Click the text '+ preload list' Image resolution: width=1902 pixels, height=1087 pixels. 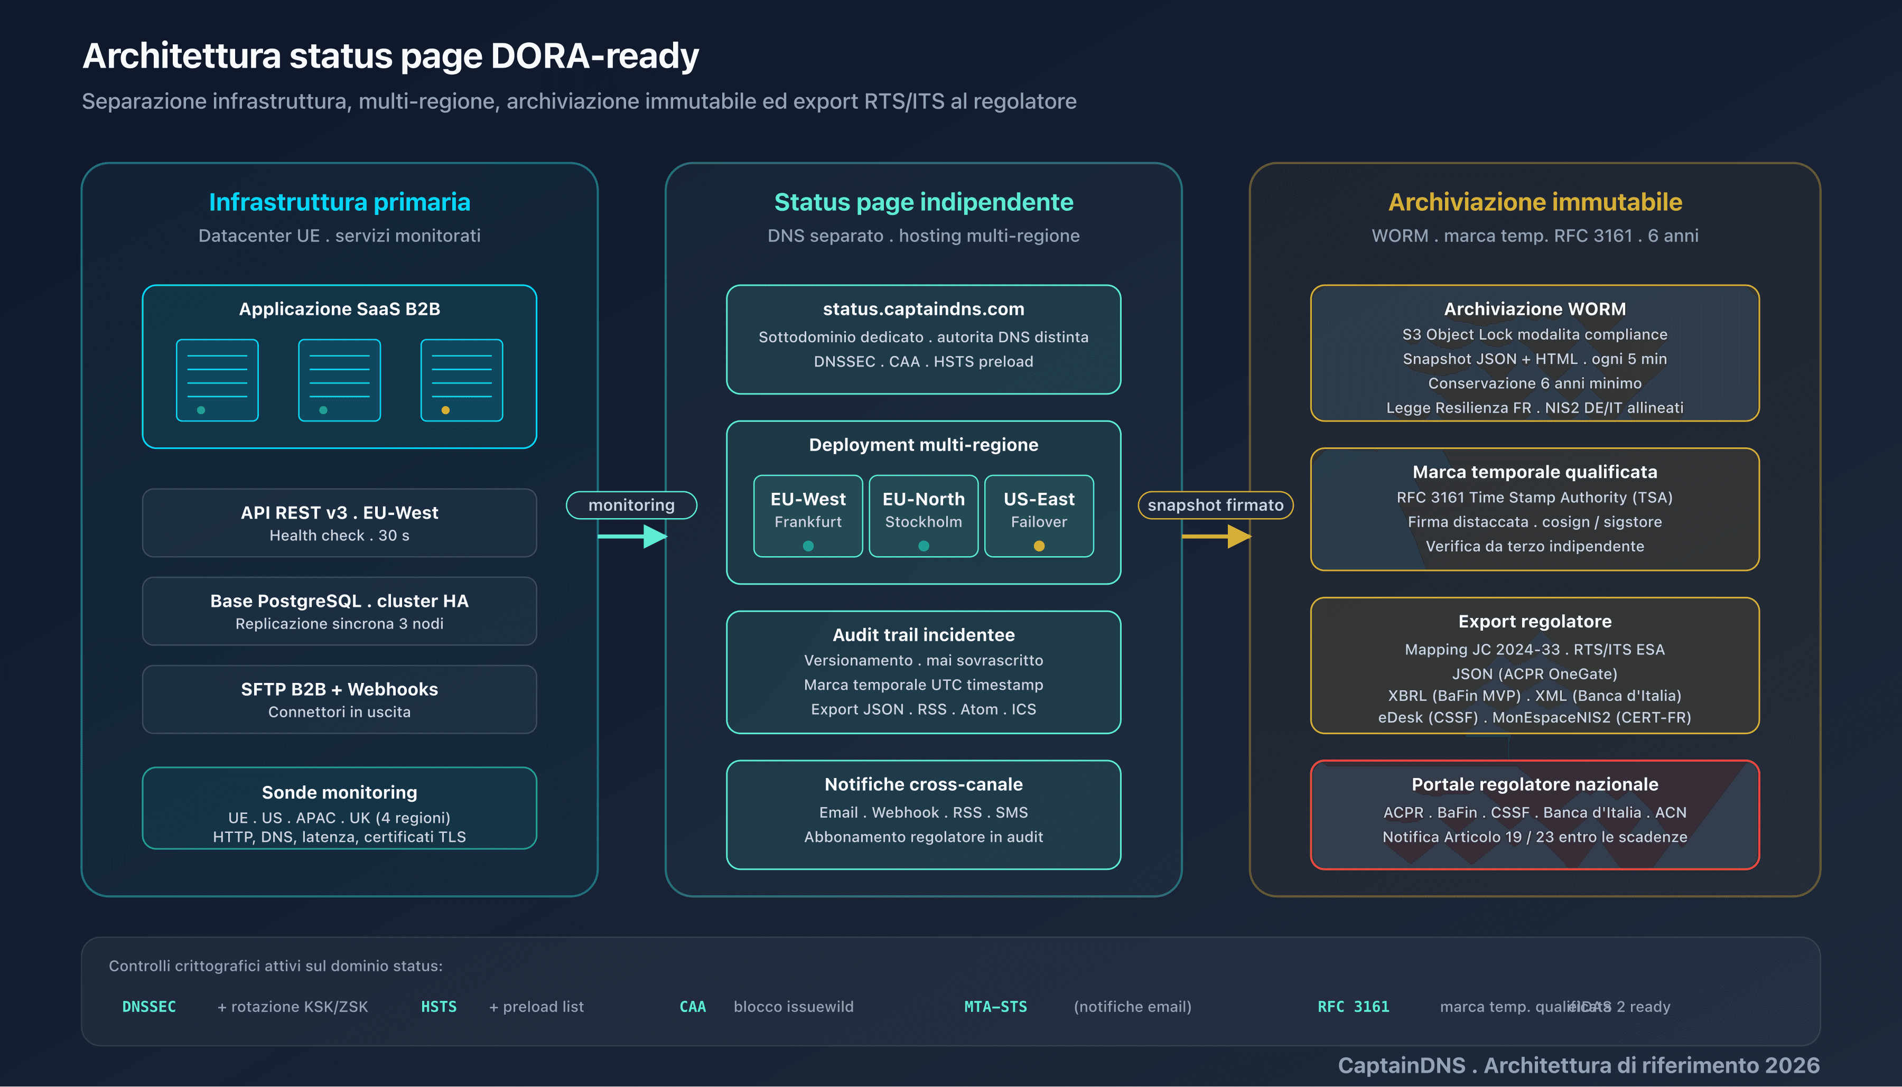(x=536, y=1006)
